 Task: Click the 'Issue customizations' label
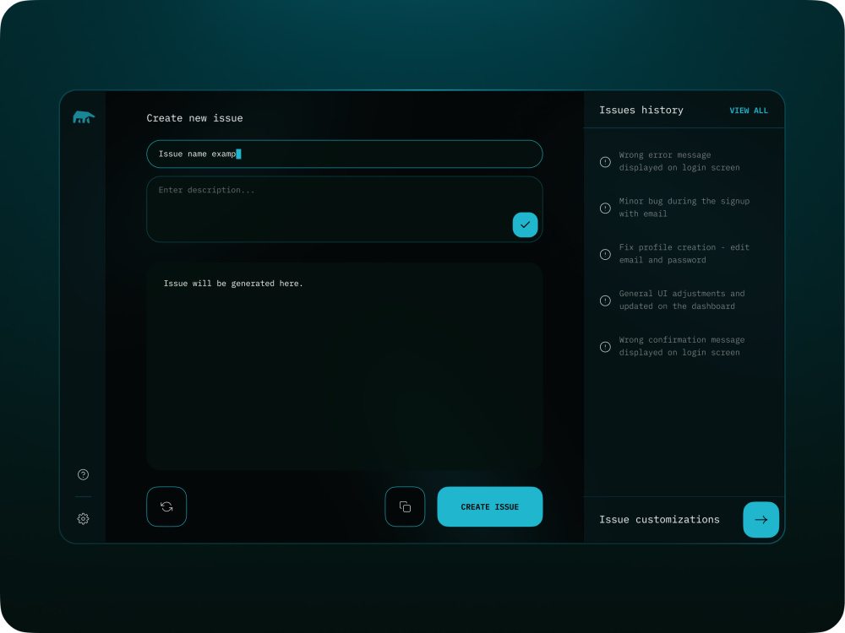tap(659, 519)
